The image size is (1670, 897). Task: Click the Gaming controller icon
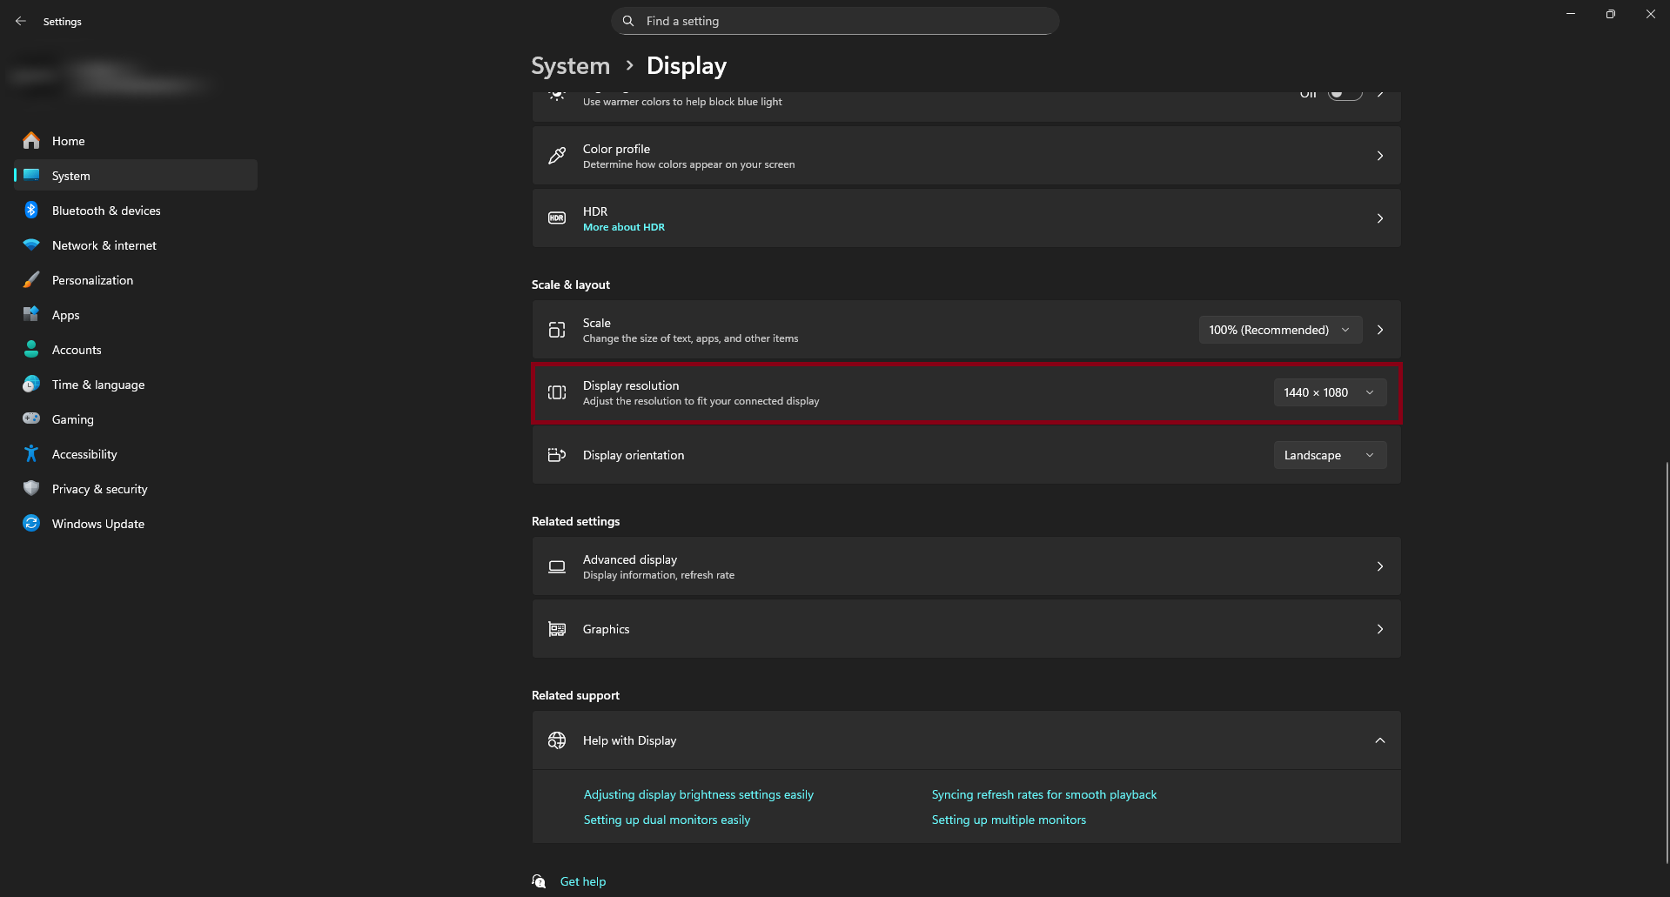coord(31,419)
